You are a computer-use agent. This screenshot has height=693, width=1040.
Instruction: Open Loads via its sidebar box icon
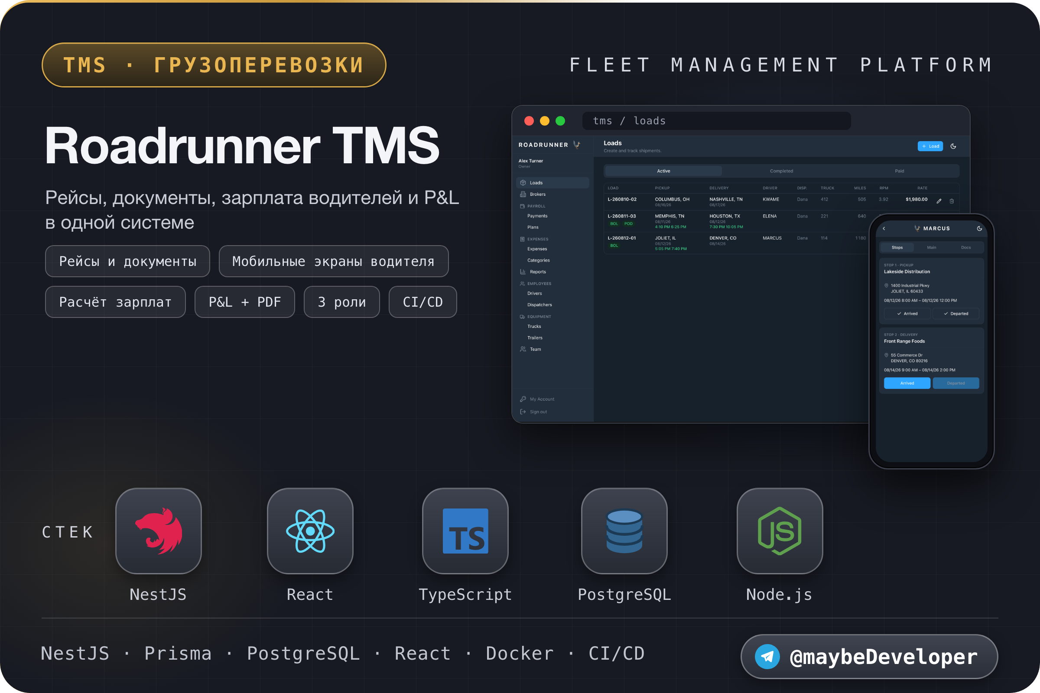(x=523, y=182)
